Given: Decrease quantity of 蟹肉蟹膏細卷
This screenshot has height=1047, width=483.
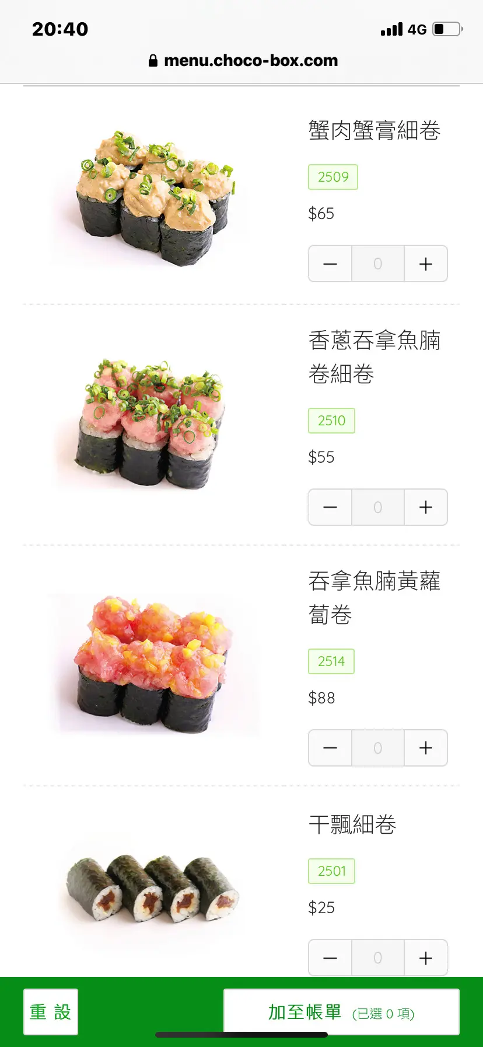Looking at the screenshot, I should click(x=330, y=264).
